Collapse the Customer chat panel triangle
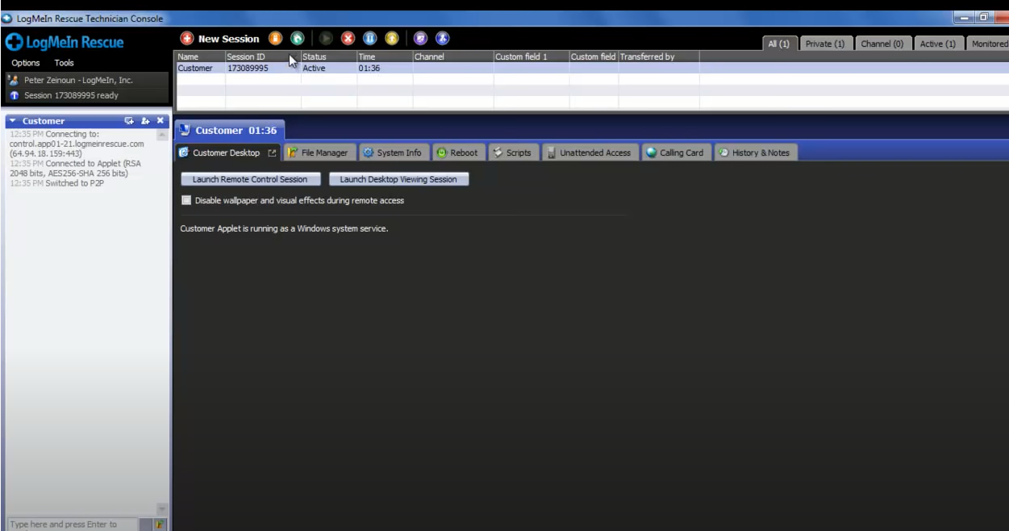Viewport: 1009px width, 531px height. tap(13, 121)
